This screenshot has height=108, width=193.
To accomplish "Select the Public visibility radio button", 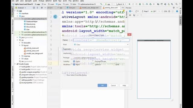I will pos(74,61).
